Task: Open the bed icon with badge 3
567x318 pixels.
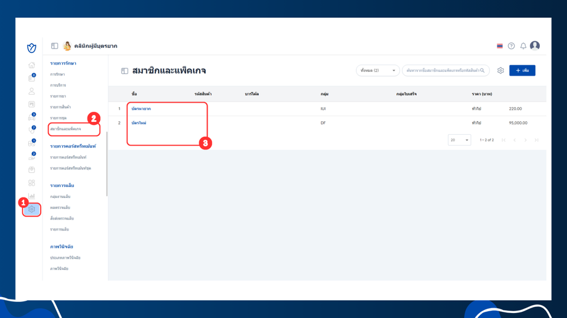Action: click(31, 117)
